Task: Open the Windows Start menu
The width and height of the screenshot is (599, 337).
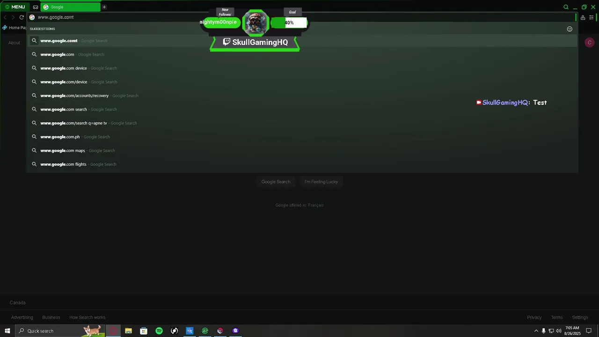Action: click(7, 331)
